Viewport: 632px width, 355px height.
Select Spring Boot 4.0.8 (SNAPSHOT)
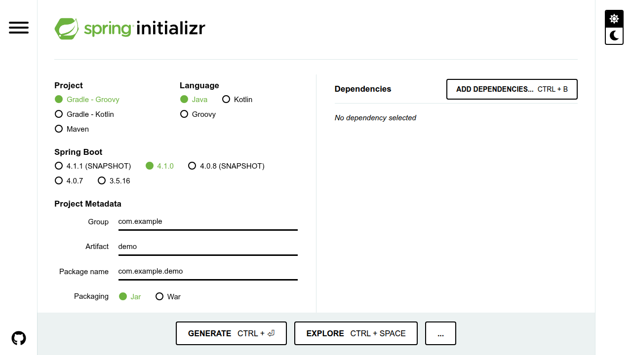(226, 166)
